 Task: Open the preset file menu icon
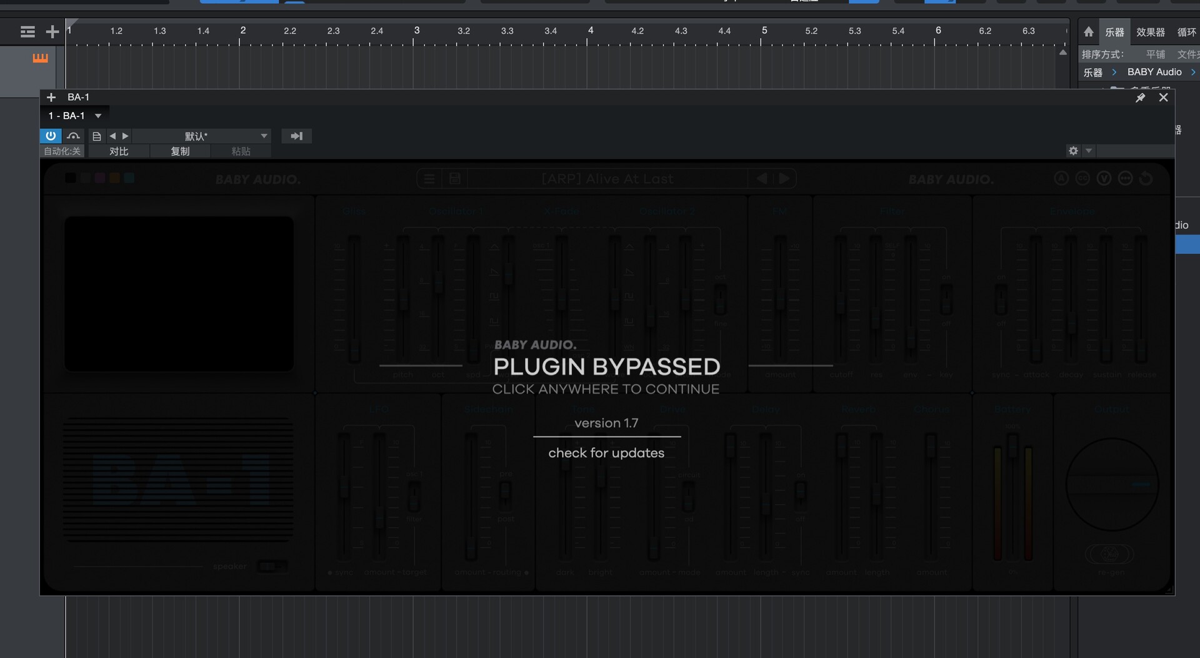pyautogui.click(x=96, y=136)
